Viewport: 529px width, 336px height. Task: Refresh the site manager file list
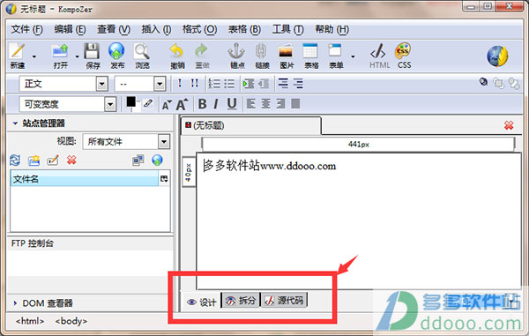point(15,160)
